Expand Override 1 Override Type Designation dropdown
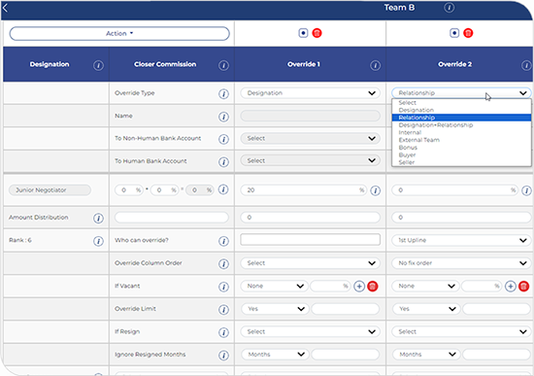The image size is (534, 376). click(x=311, y=93)
